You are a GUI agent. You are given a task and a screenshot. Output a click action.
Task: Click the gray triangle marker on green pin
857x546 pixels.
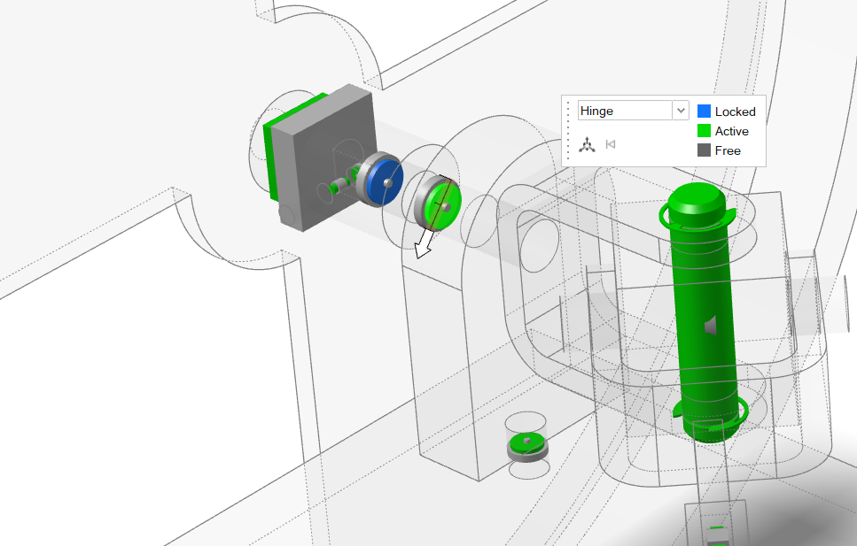click(x=709, y=327)
